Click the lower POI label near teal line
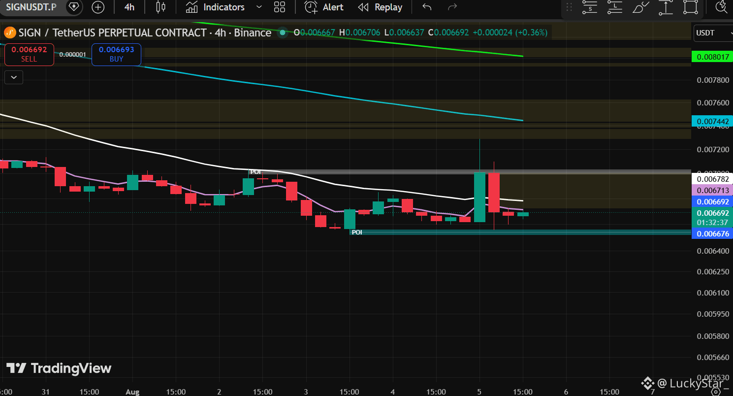 pos(357,232)
